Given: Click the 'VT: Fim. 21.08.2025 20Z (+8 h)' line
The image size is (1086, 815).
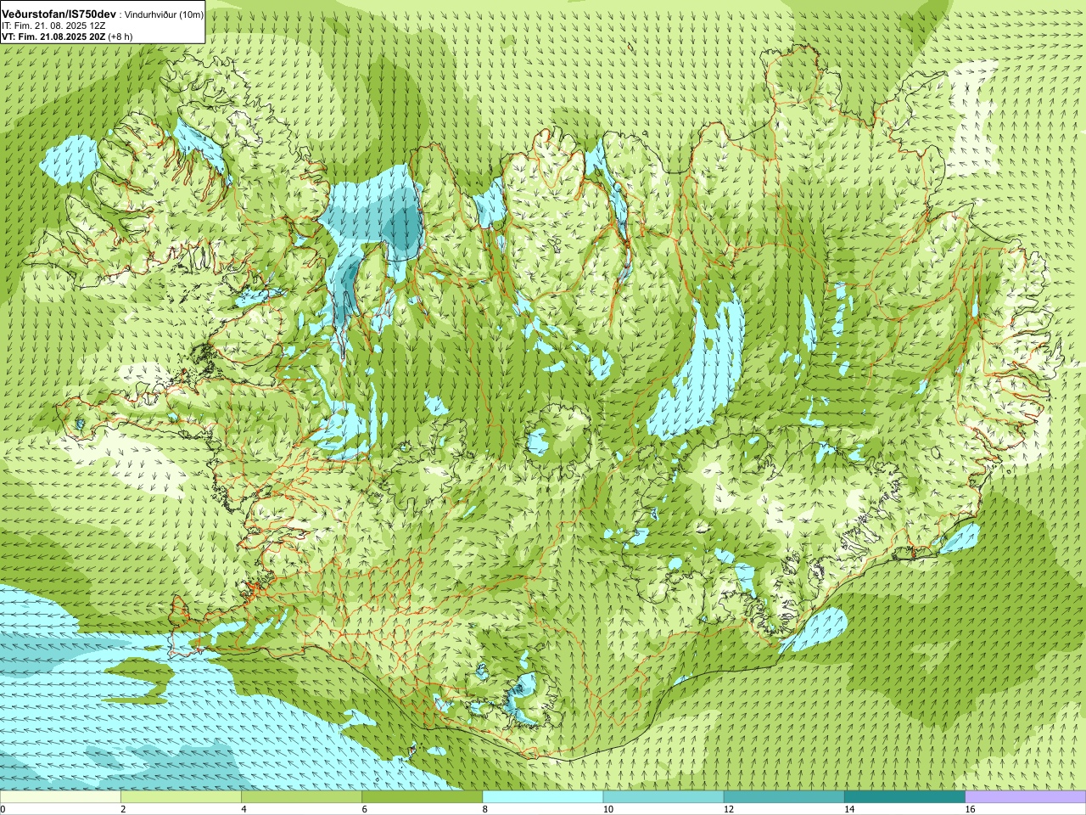Looking at the screenshot, I should point(67,37).
